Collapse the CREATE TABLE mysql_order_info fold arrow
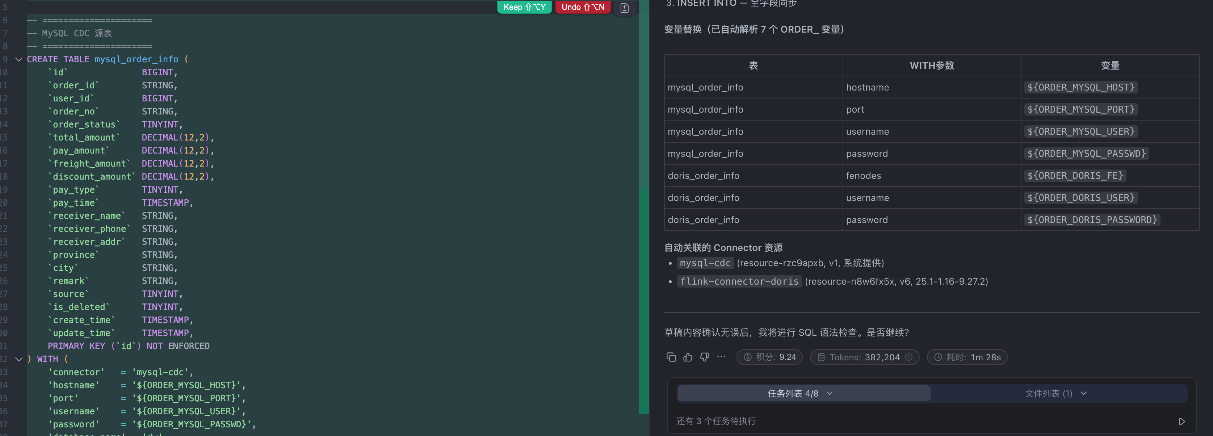 tap(19, 59)
